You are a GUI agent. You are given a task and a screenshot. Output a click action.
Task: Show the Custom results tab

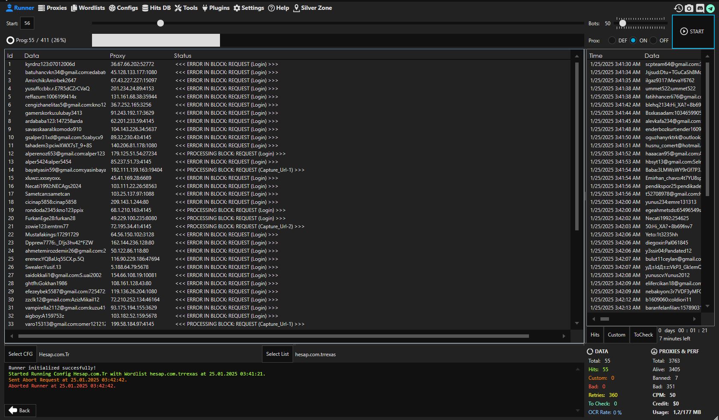[616, 335]
